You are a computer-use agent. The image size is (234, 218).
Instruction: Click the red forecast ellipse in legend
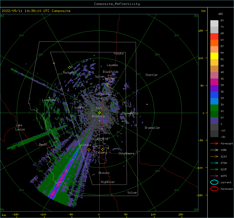point(214,189)
